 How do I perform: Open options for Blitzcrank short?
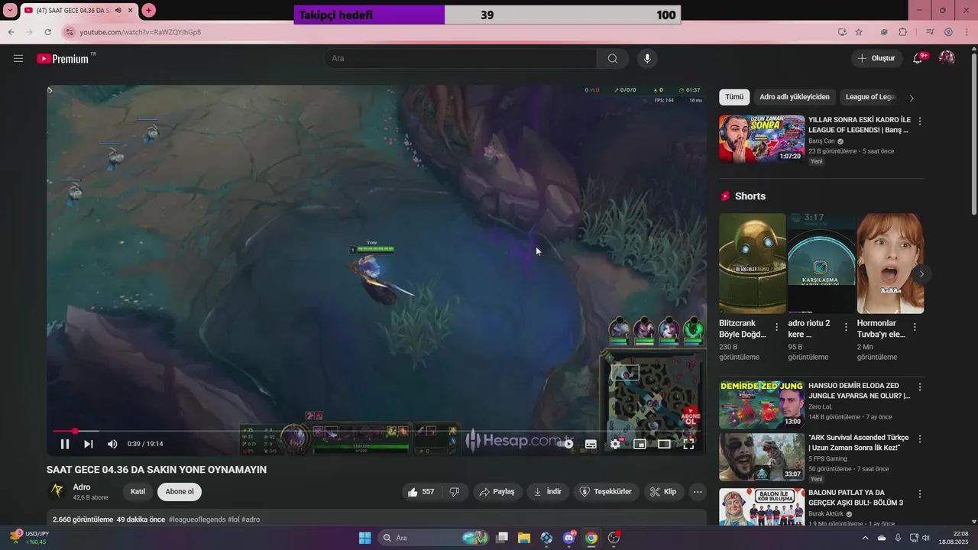pyautogui.click(x=777, y=327)
